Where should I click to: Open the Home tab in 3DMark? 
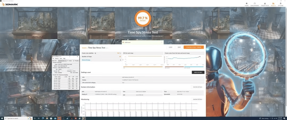pyautogui.click(x=247, y=5)
